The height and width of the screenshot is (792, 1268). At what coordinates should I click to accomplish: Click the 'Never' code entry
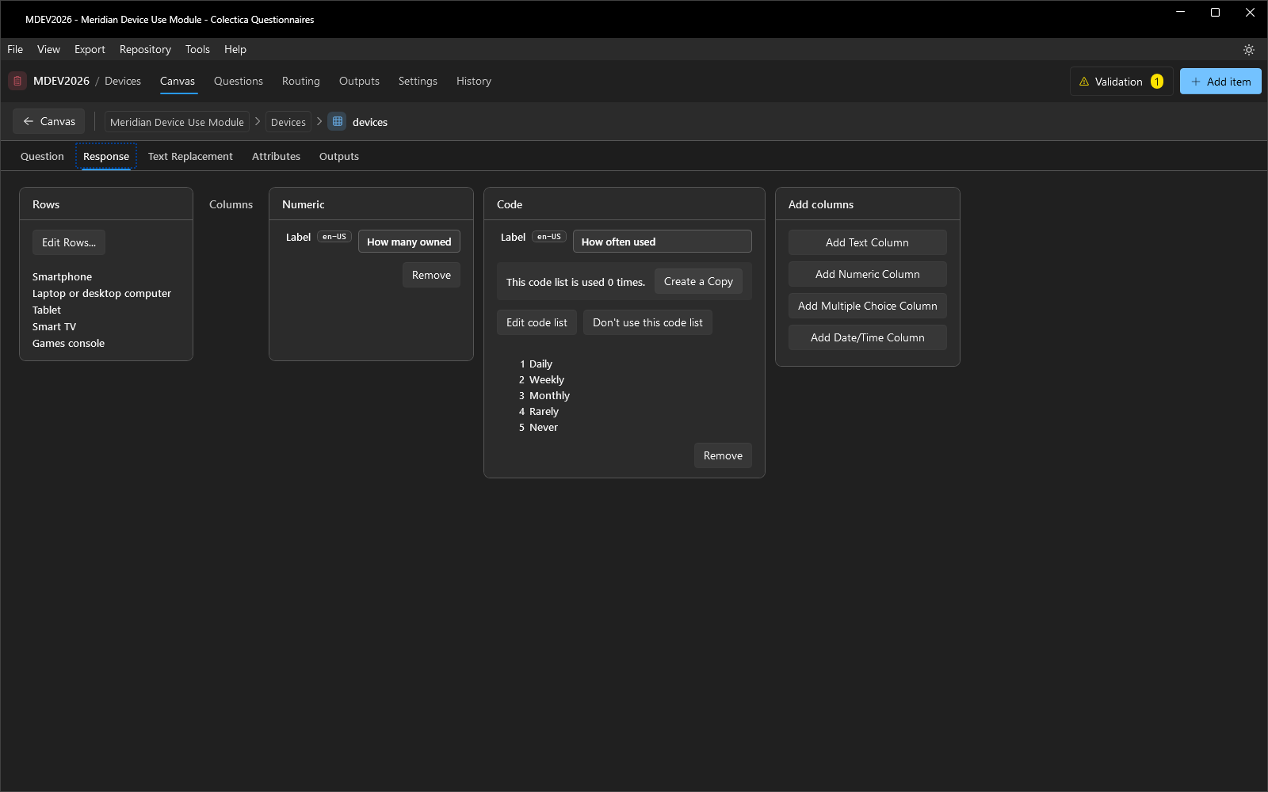point(544,427)
